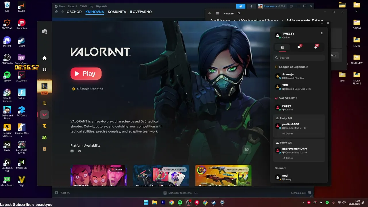Screen dimensions: 368x207
Task: Click the search icon in Nastavení window
Action: coord(239,14)
